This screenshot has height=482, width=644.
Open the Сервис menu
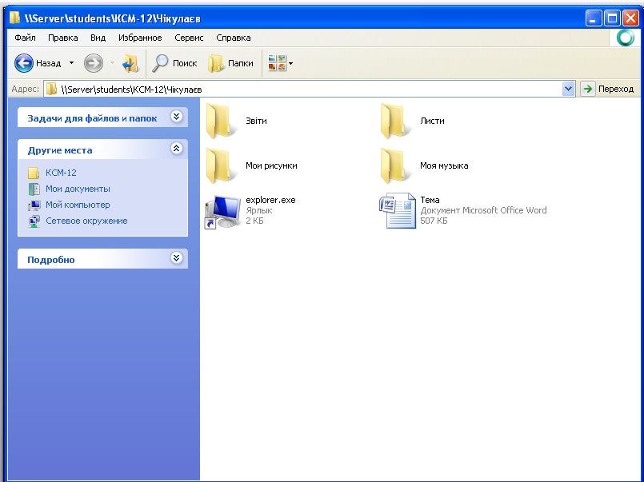[189, 38]
